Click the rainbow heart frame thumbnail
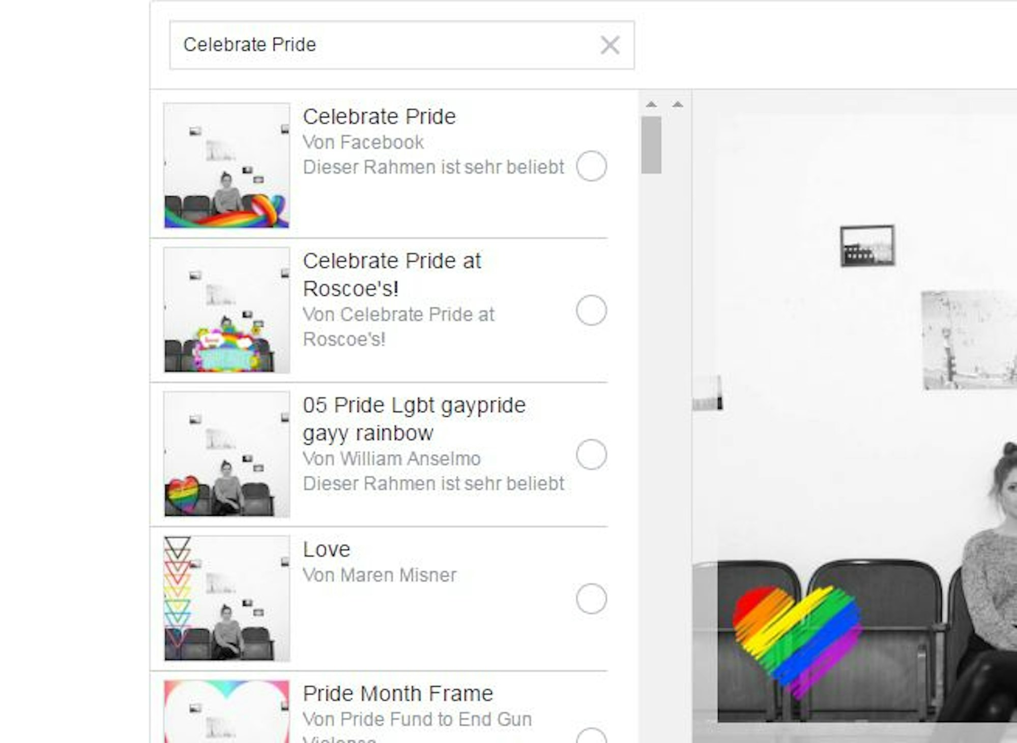This screenshot has width=1017, height=743. [x=227, y=454]
